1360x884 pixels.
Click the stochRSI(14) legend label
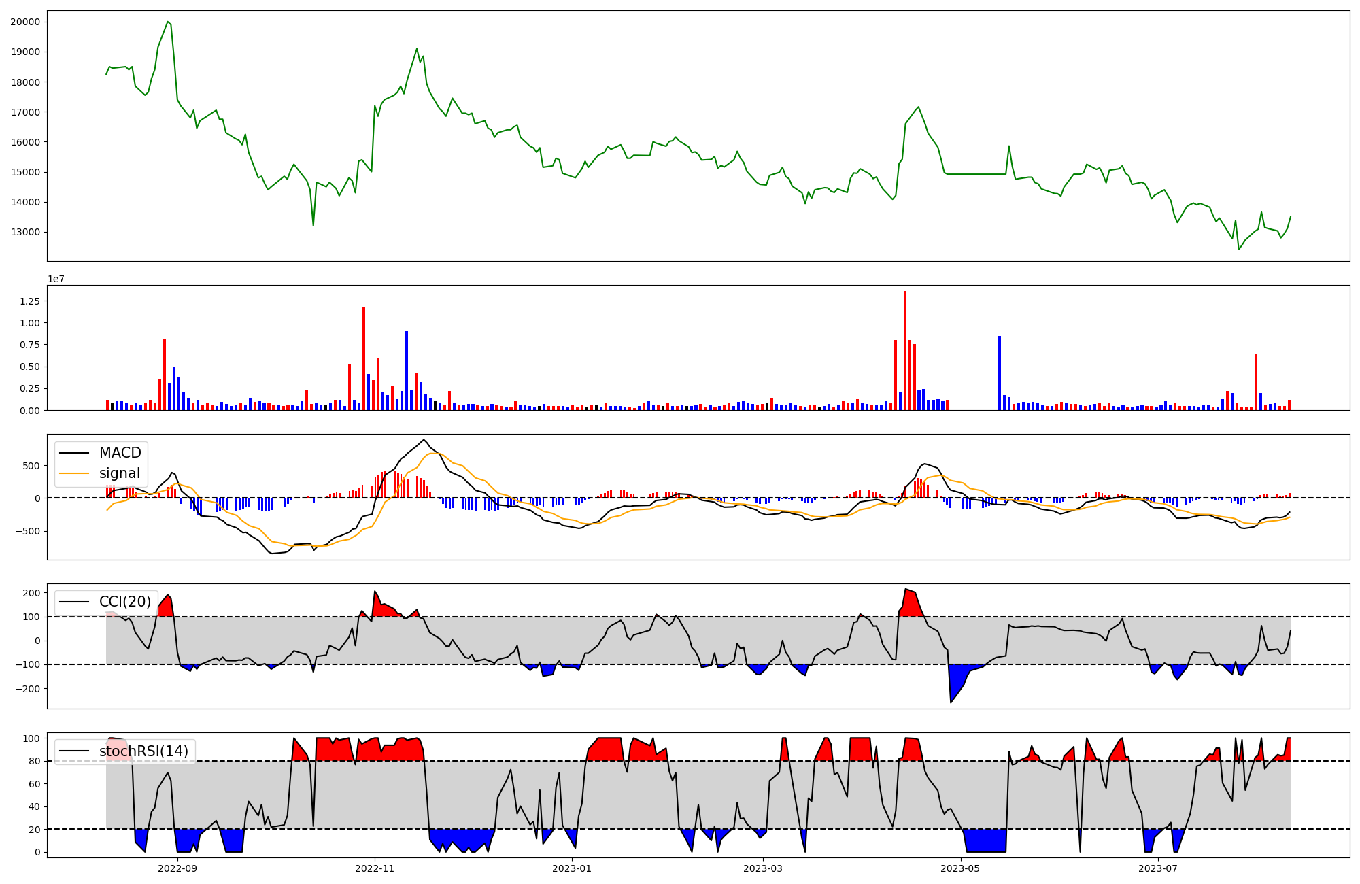coord(143,751)
